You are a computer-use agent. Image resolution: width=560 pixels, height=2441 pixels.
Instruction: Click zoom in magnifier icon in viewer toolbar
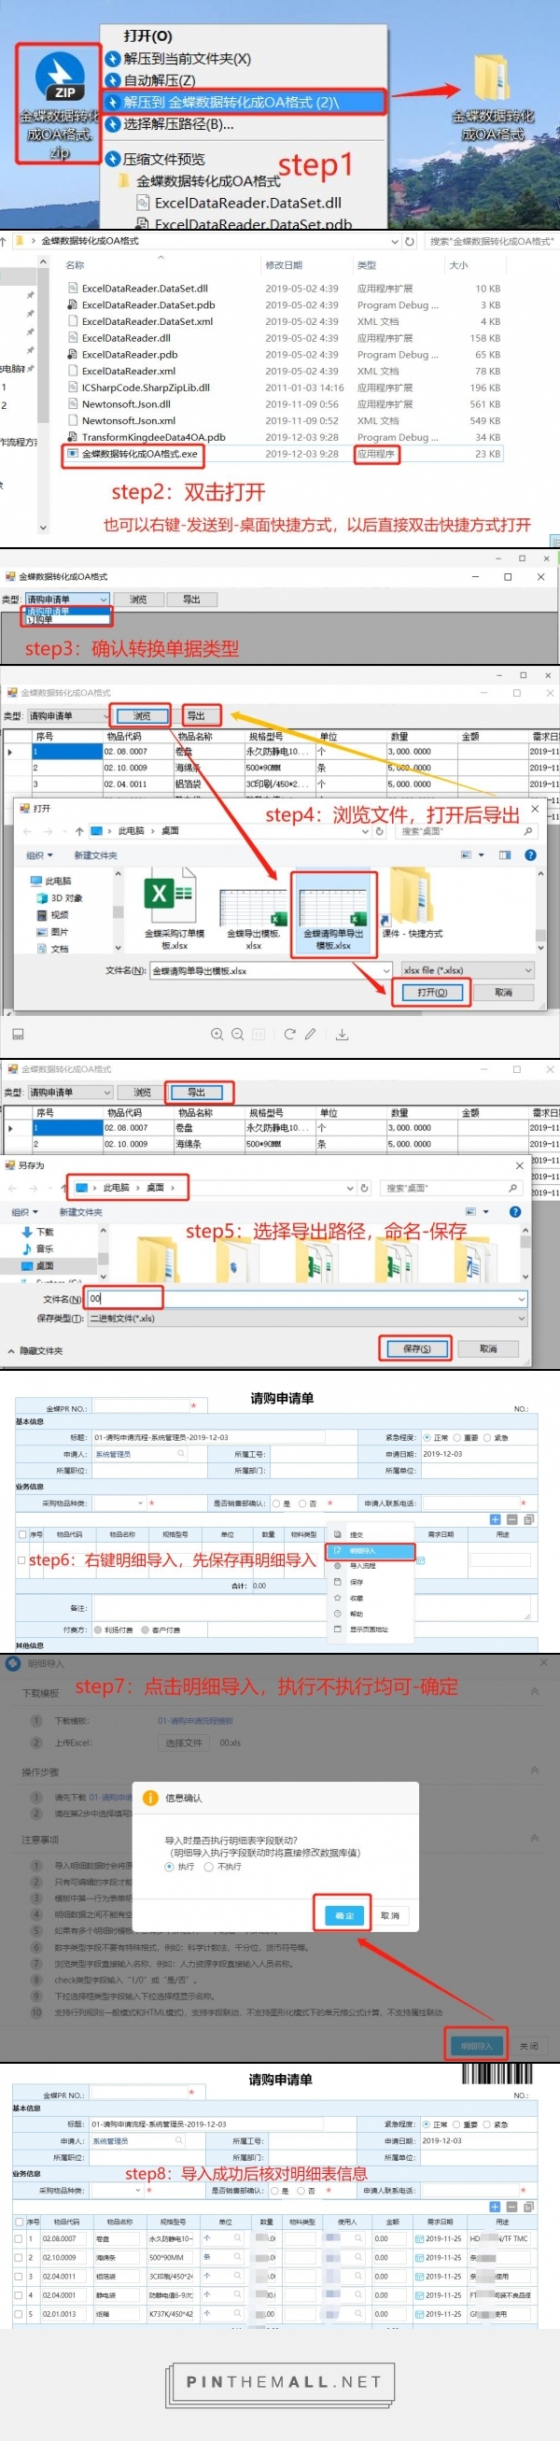point(217,1034)
